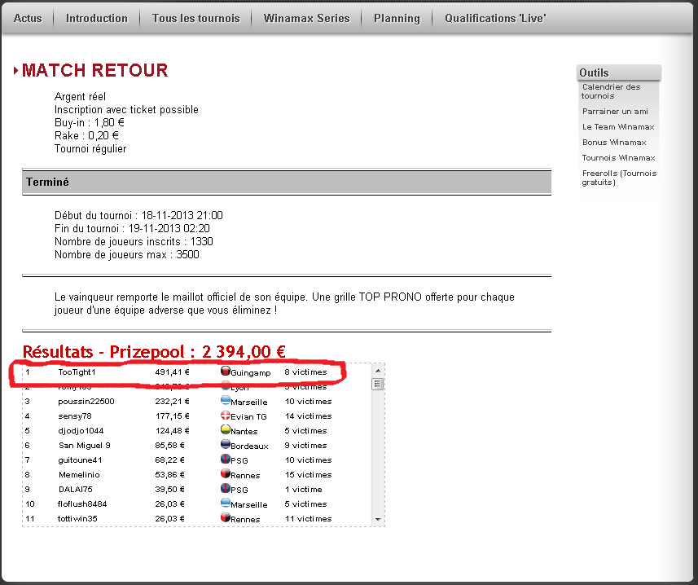698x585 pixels.
Task: Select player name tottiwin35
Action: tap(77, 519)
